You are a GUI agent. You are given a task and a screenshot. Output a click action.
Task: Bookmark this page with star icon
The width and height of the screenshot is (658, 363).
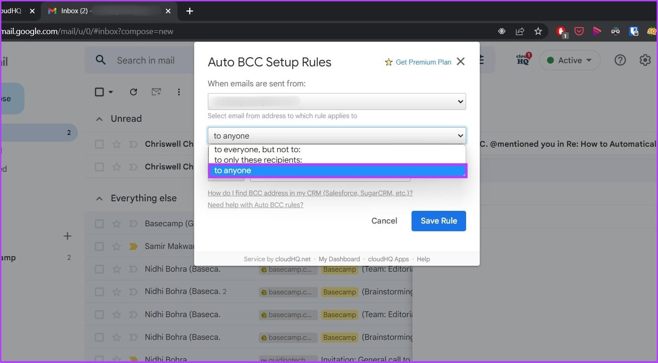pos(538,31)
